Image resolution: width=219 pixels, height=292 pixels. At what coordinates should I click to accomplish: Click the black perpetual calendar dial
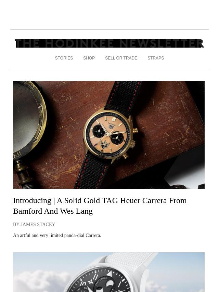[101, 281]
